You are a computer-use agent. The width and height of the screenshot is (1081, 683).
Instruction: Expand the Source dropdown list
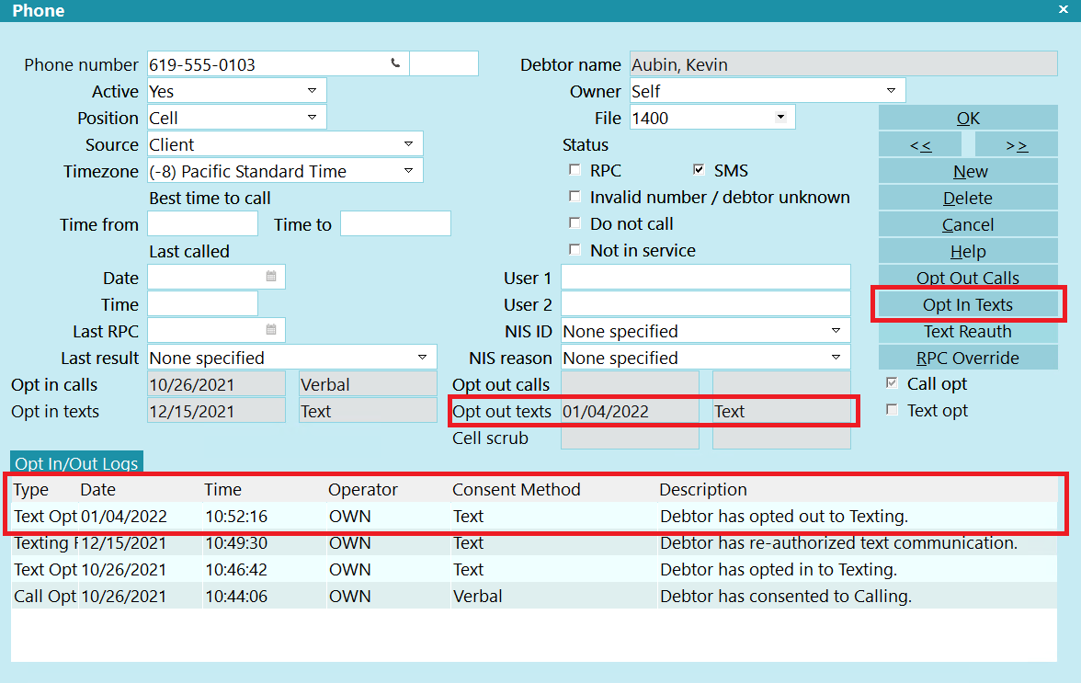408,144
